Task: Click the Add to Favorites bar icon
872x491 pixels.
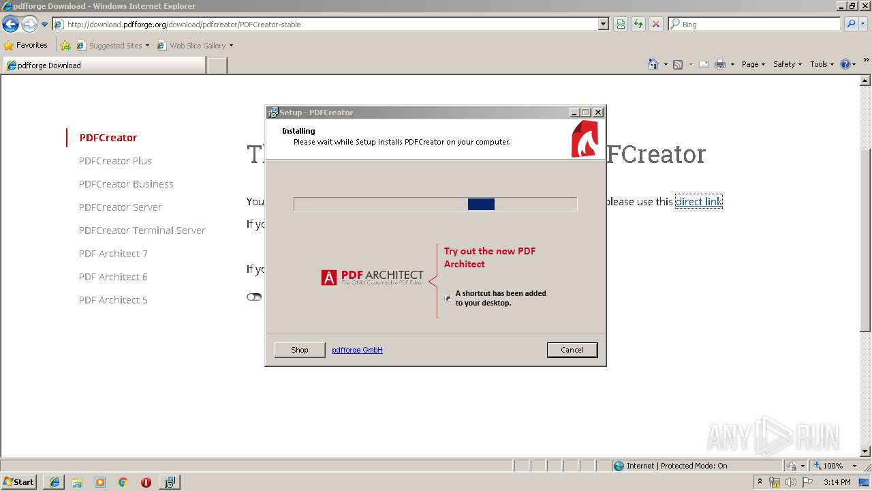Action: (65, 46)
